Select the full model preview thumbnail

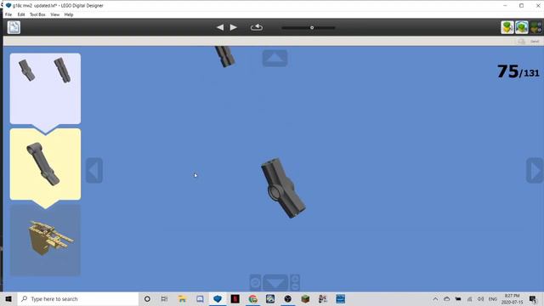[x=45, y=240]
